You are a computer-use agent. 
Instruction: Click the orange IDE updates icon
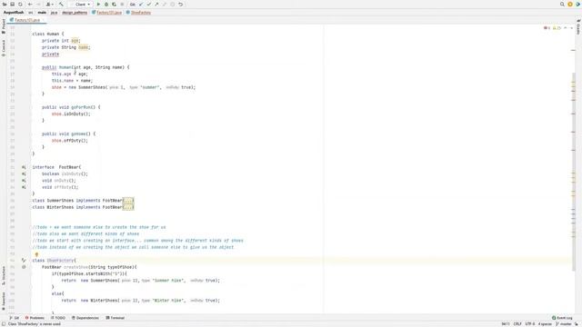(570, 4)
